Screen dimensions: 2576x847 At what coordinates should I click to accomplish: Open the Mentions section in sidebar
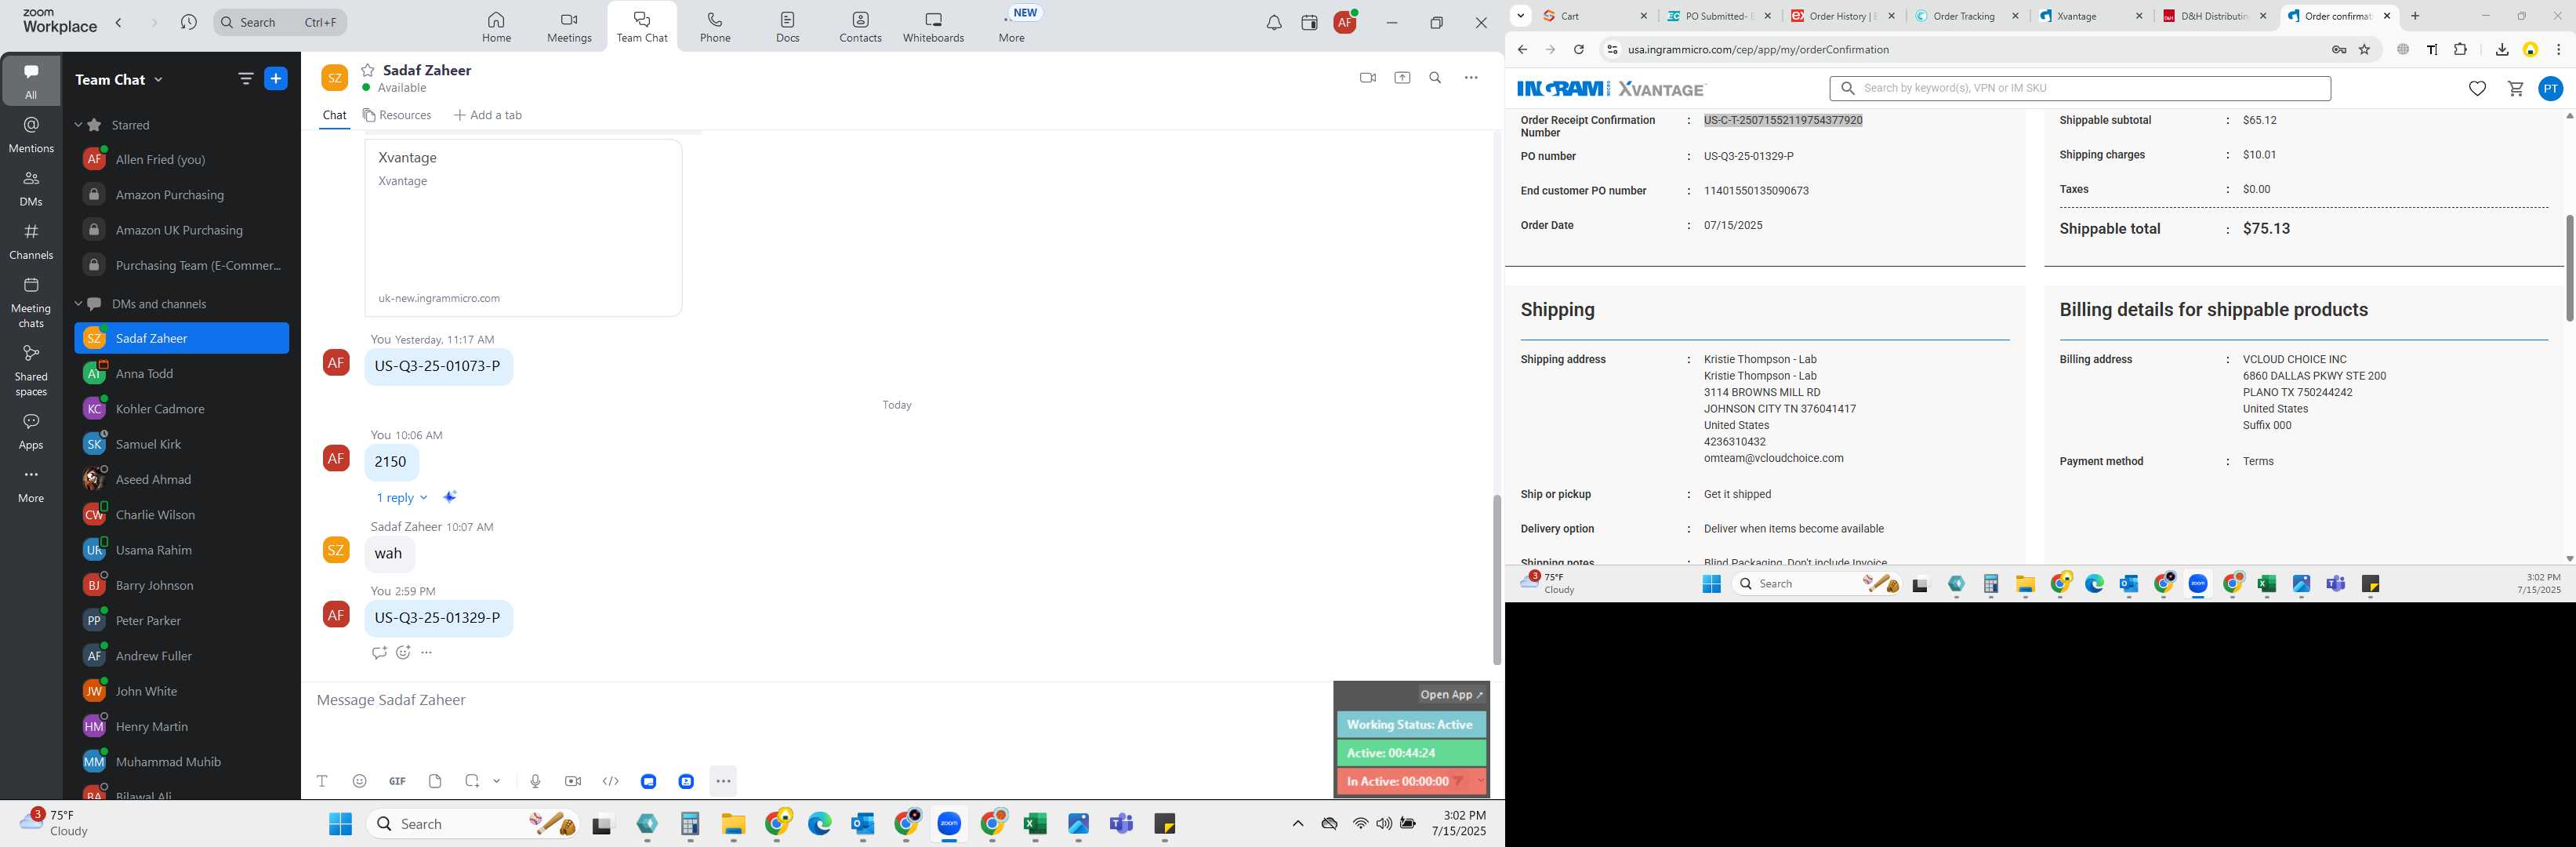[31, 134]
